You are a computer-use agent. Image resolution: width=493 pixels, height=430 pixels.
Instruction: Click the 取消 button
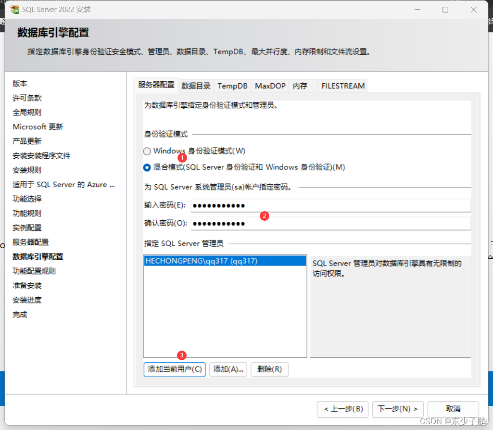click(453, 409)
